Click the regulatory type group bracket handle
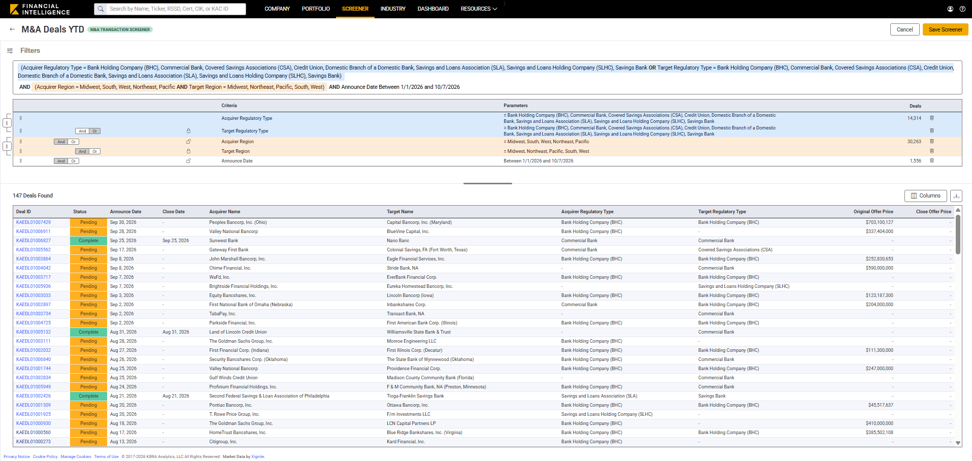Viewport: 972px width, 461px height. 7,123
